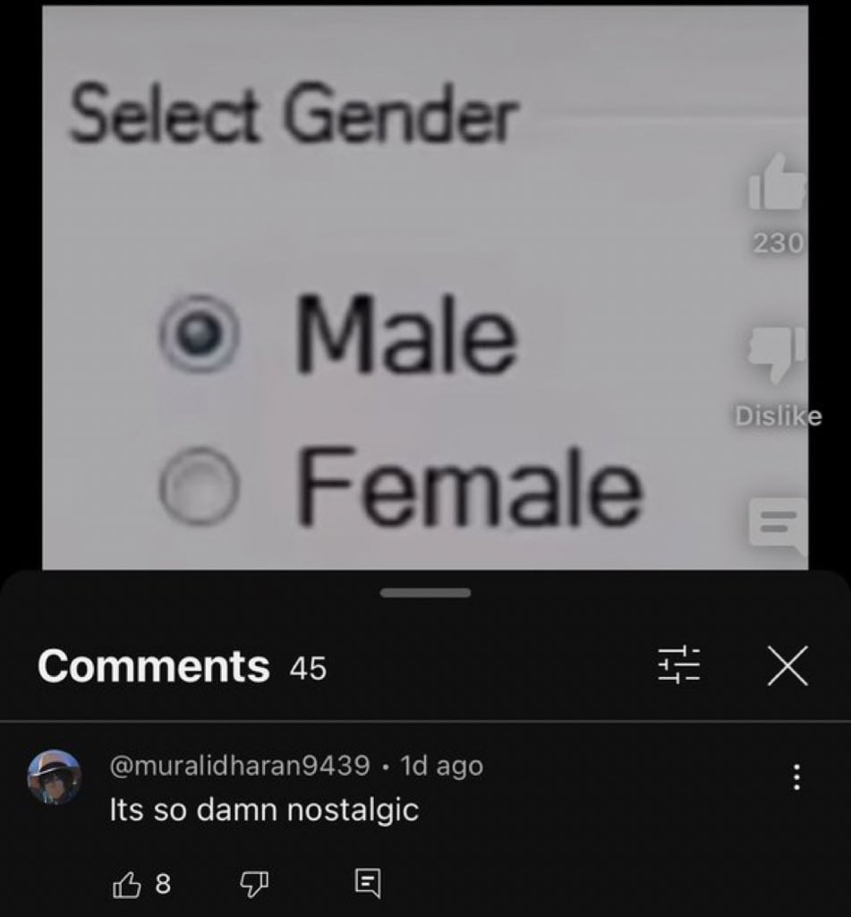The image size is (851, 917).
Task: Tap the comments sheet drag handle
Action: point(426,593)
